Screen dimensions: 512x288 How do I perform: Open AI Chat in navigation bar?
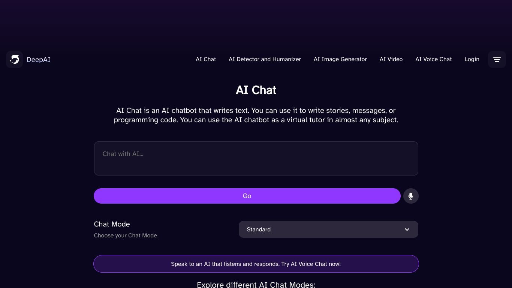pyautogui.click(x=206, y=59)
